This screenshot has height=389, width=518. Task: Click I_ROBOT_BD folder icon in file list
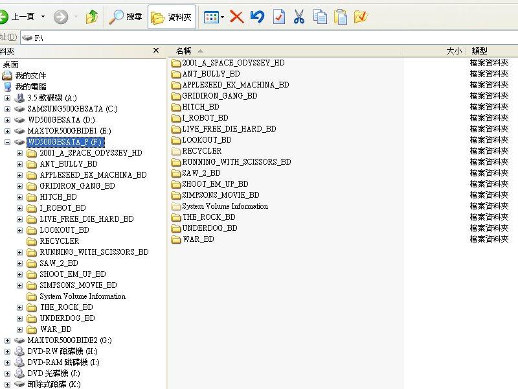click(x=176, y=118)
